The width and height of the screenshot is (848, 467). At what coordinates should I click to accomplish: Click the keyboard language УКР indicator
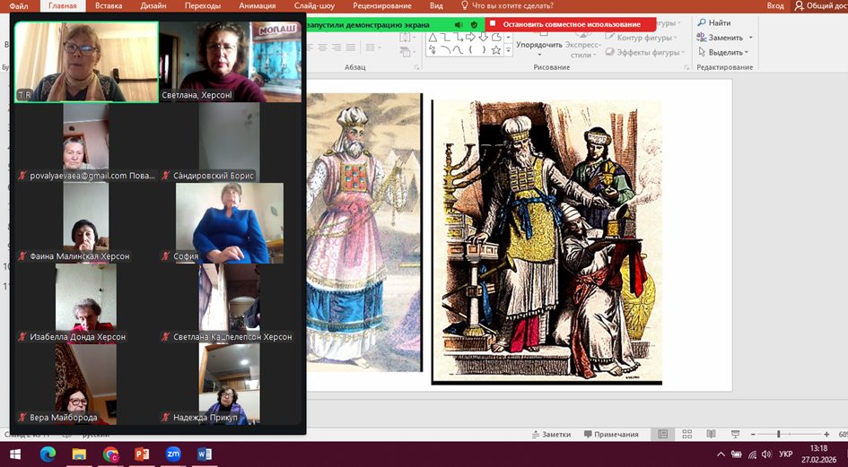point(785,454)
